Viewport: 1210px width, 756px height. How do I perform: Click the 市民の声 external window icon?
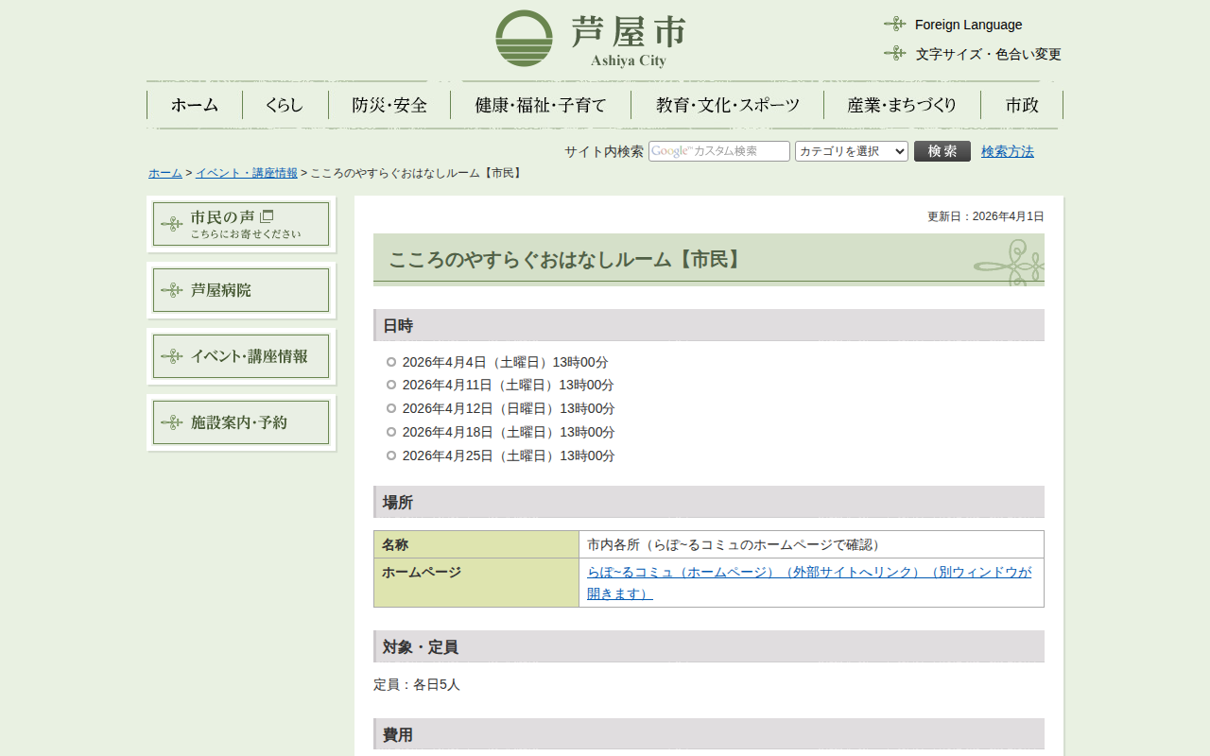point(267,216)
